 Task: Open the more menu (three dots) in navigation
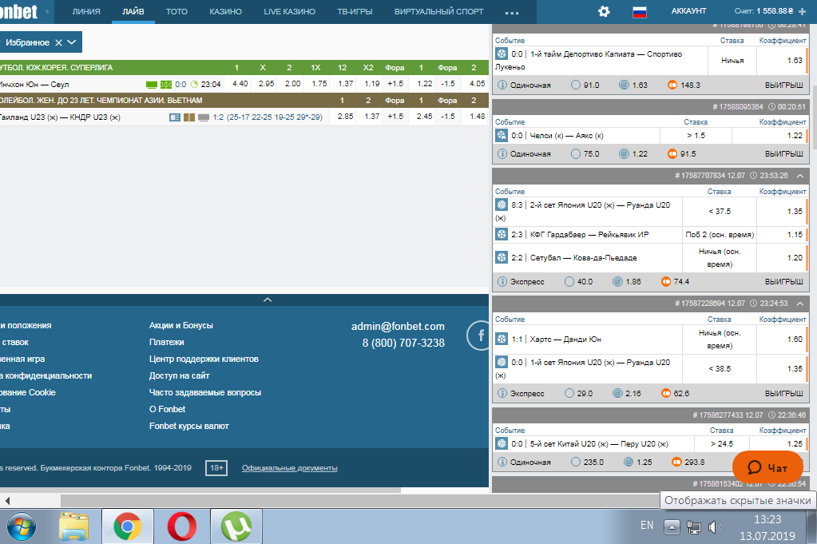point(512,12)
